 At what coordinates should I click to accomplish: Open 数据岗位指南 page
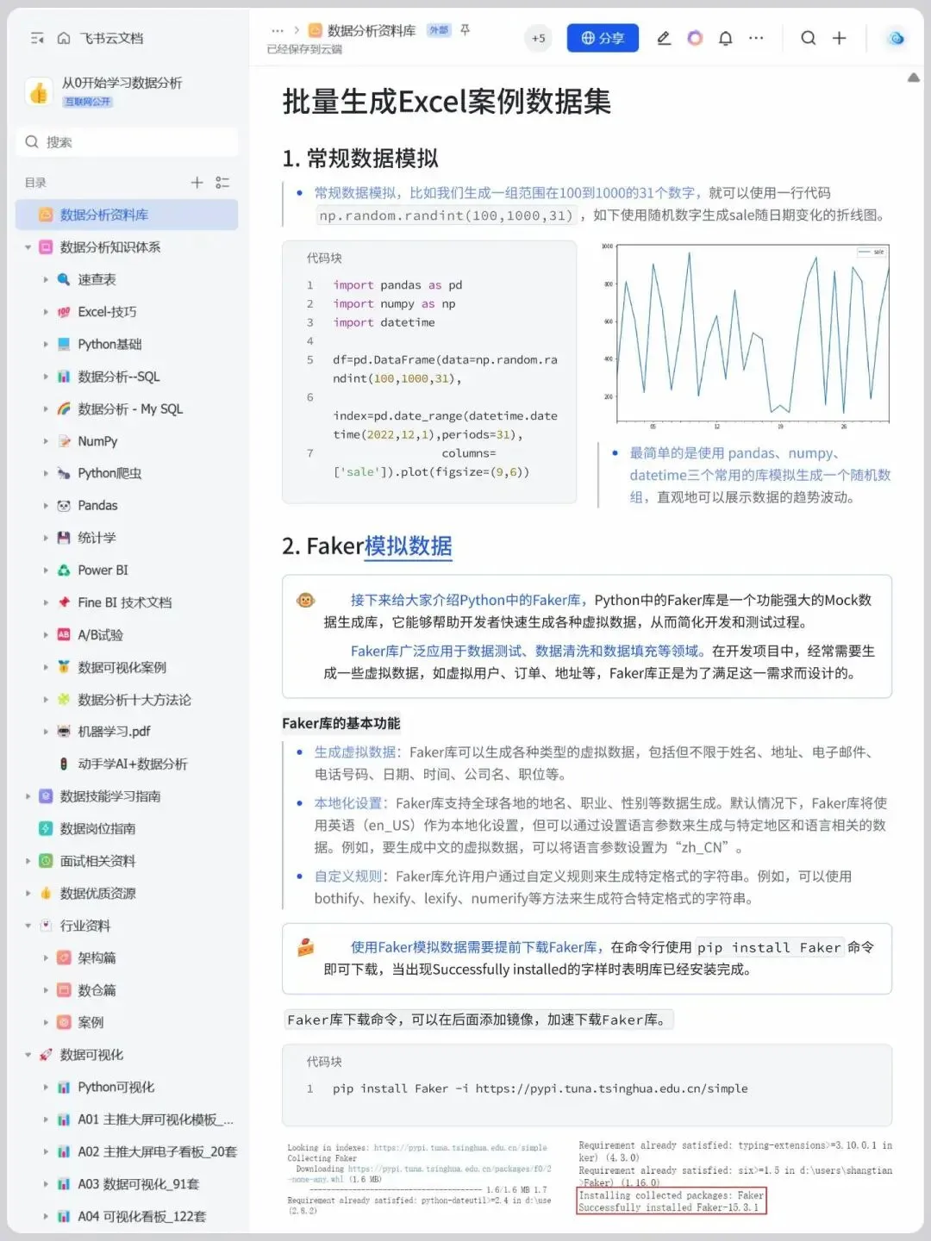click(x=97, y=829)
